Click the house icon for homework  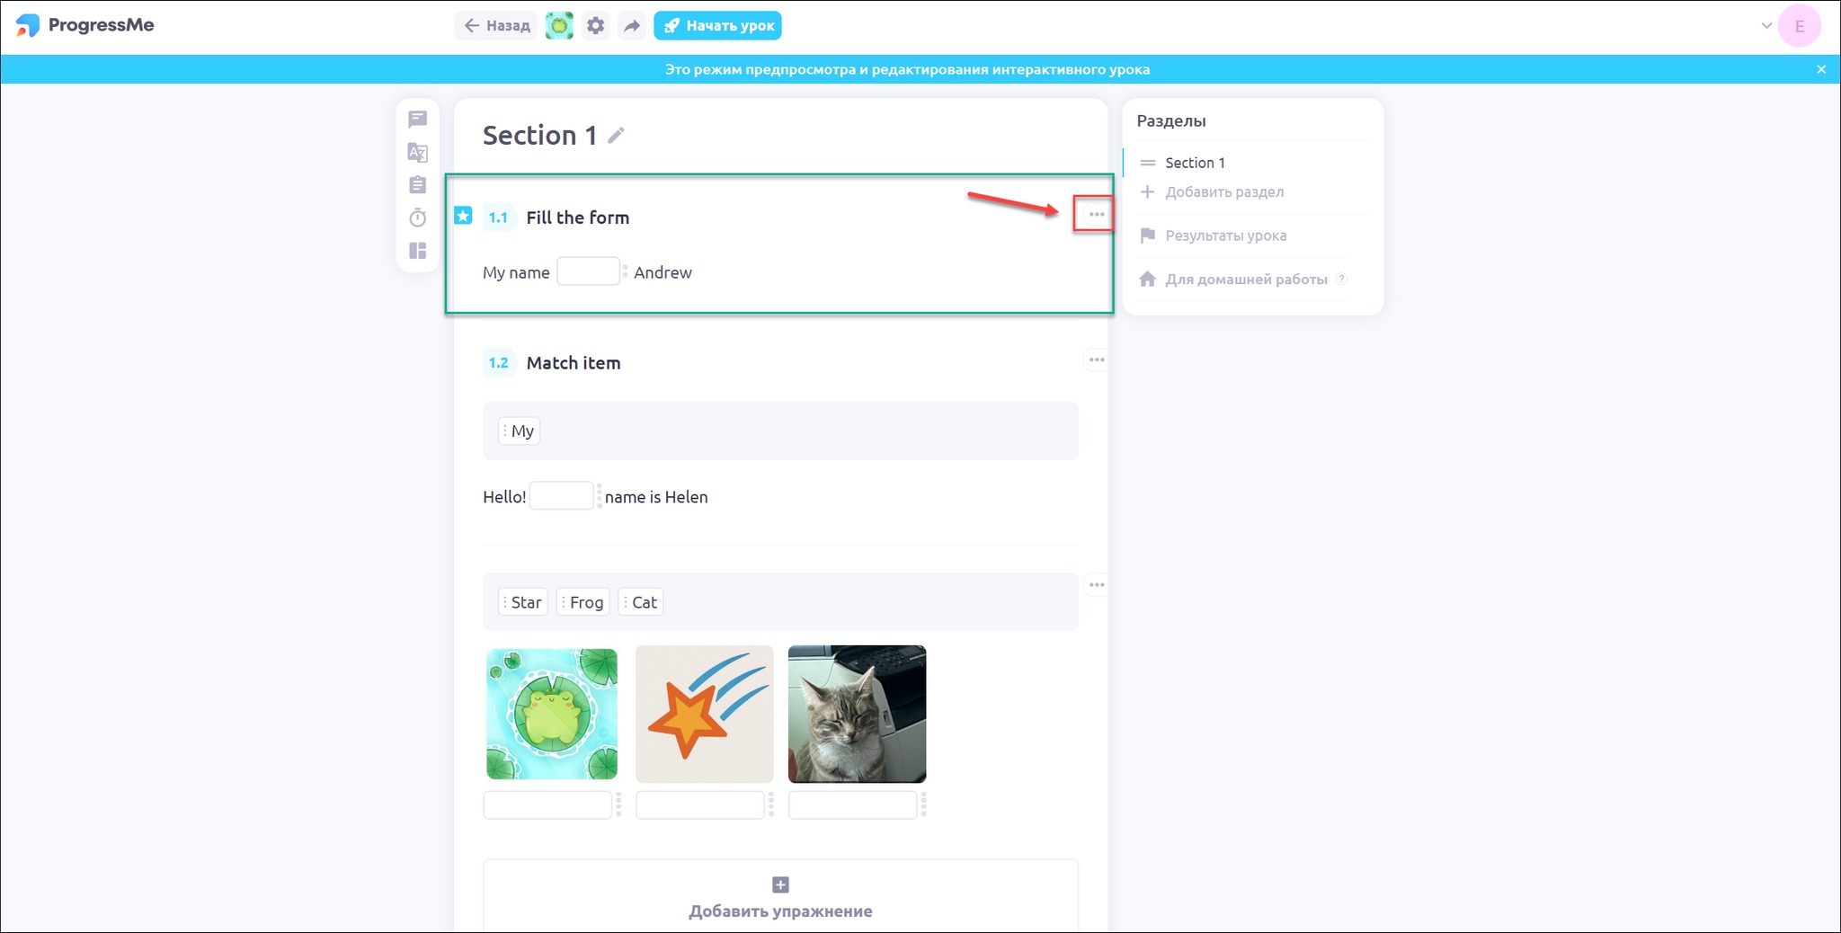(1147, 279)
